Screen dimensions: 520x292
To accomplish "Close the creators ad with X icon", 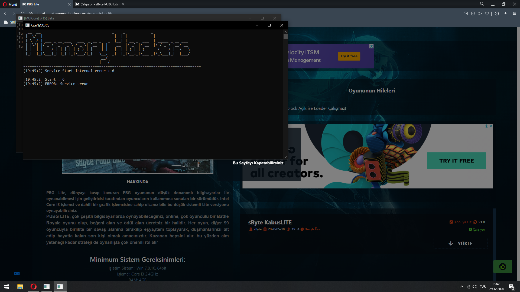I will tap(491, 126).
